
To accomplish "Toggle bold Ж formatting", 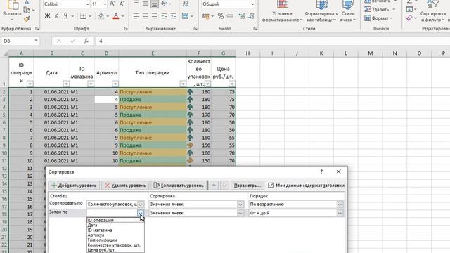I will click(47, 16).
